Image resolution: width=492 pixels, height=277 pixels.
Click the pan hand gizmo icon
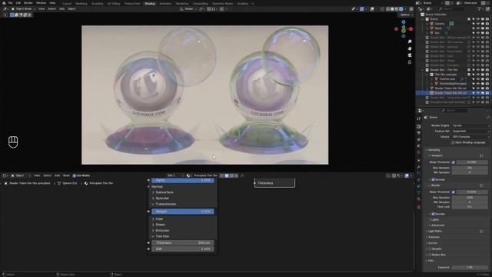tap(410, 48)
